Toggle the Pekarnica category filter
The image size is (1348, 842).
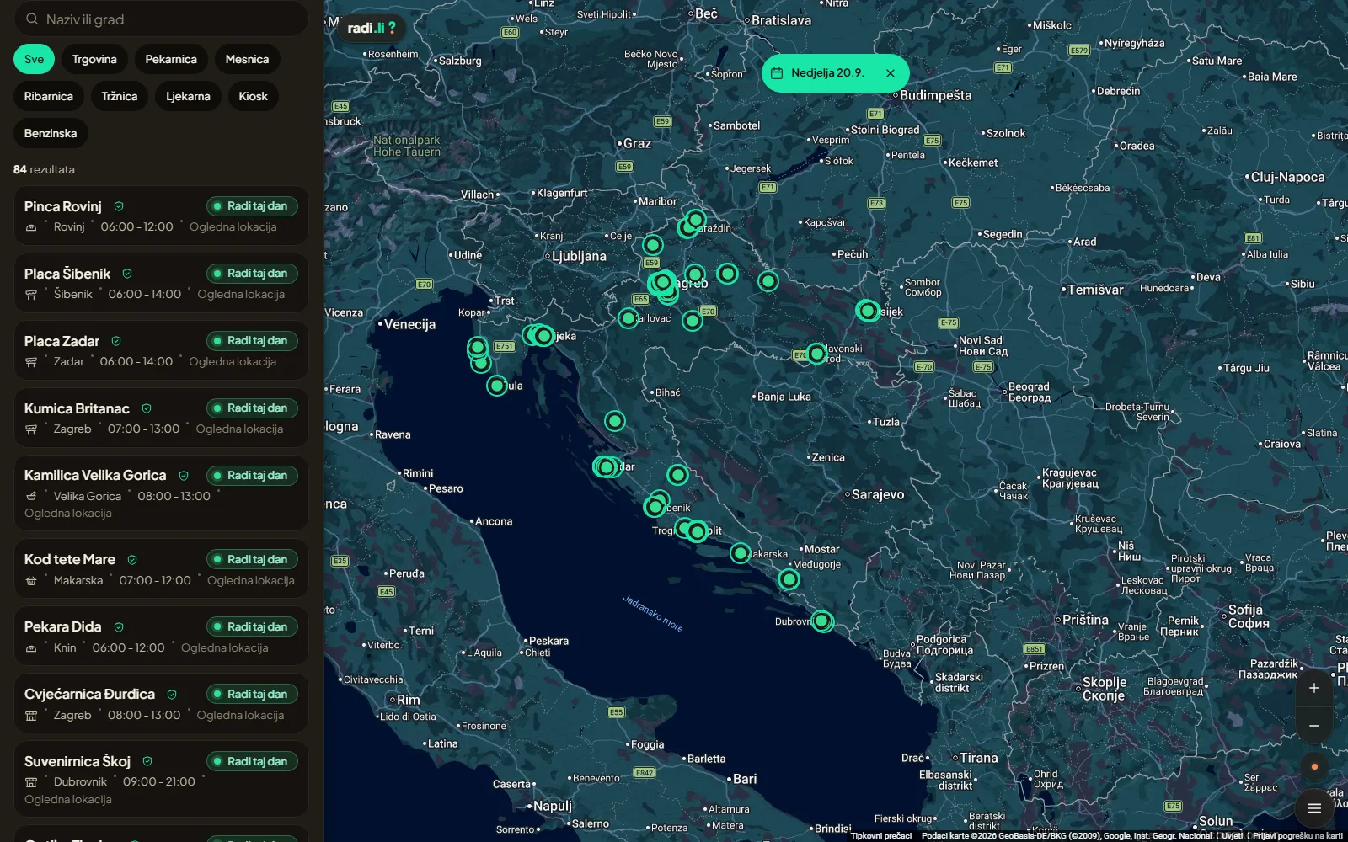(171, 59)
